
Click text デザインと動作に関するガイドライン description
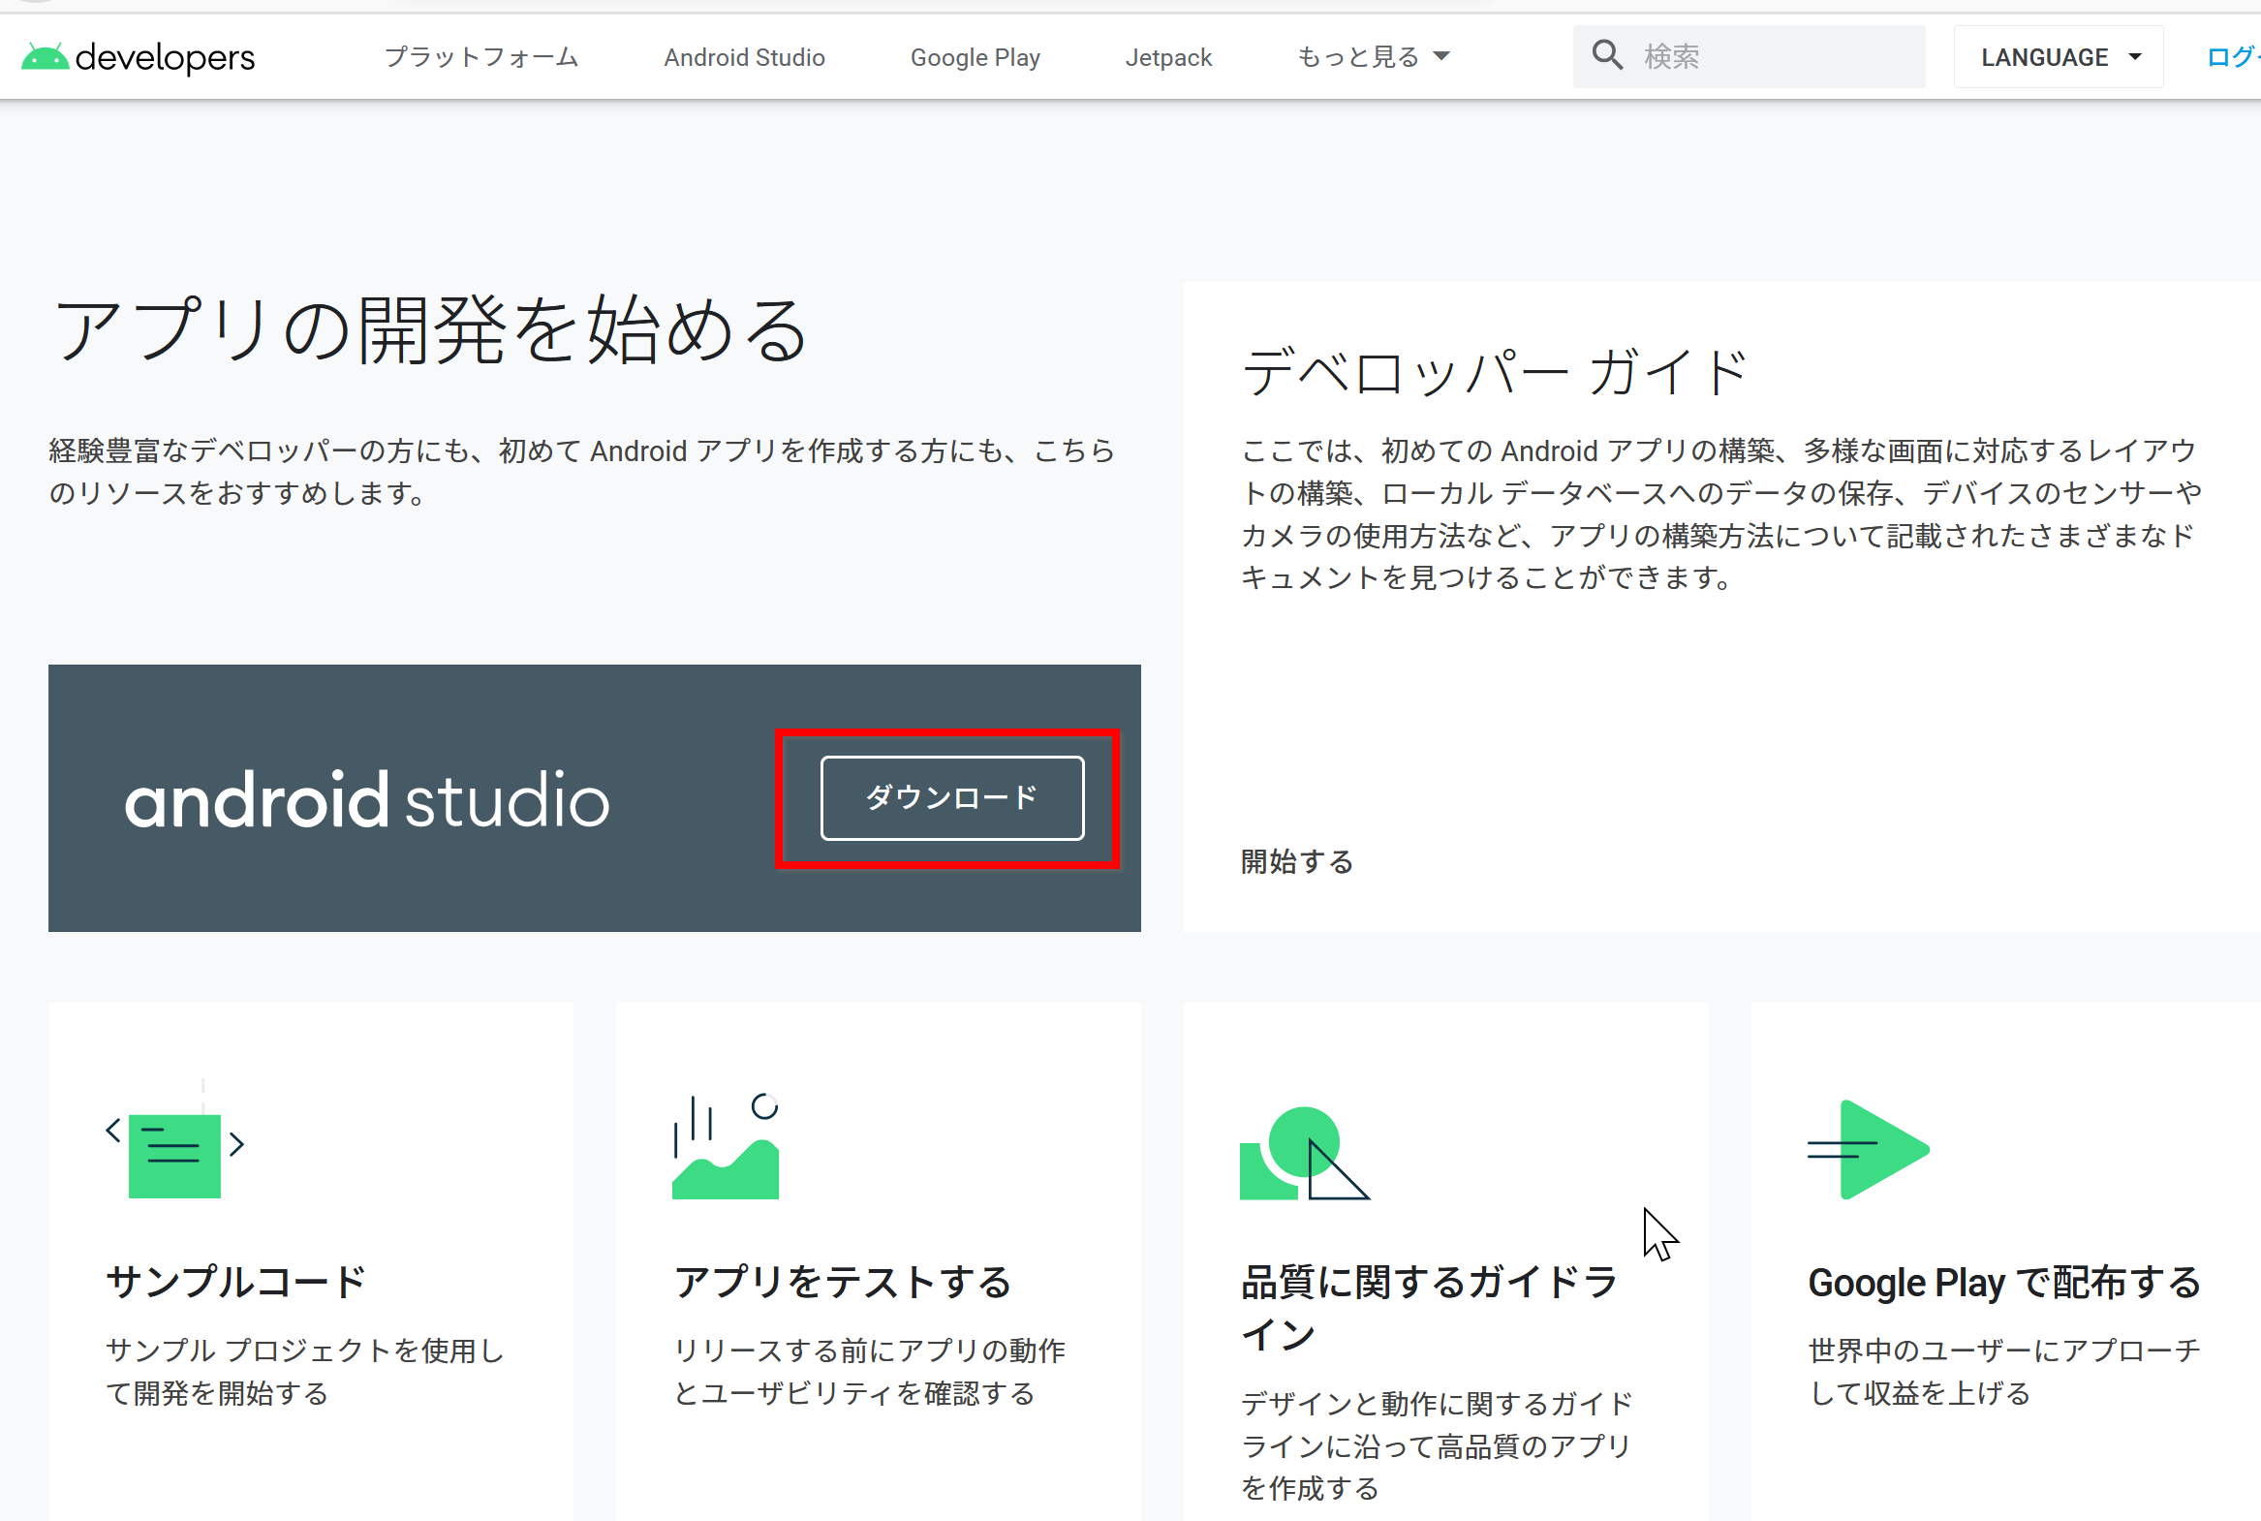[x=1438, y=1445]
